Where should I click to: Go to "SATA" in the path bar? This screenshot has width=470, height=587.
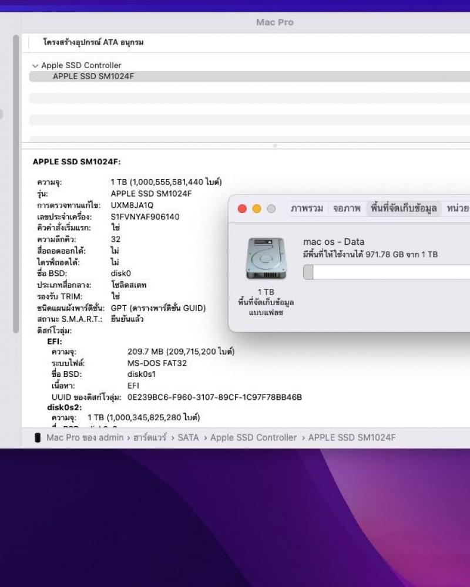pyautogui.click(x=188, y=438)
